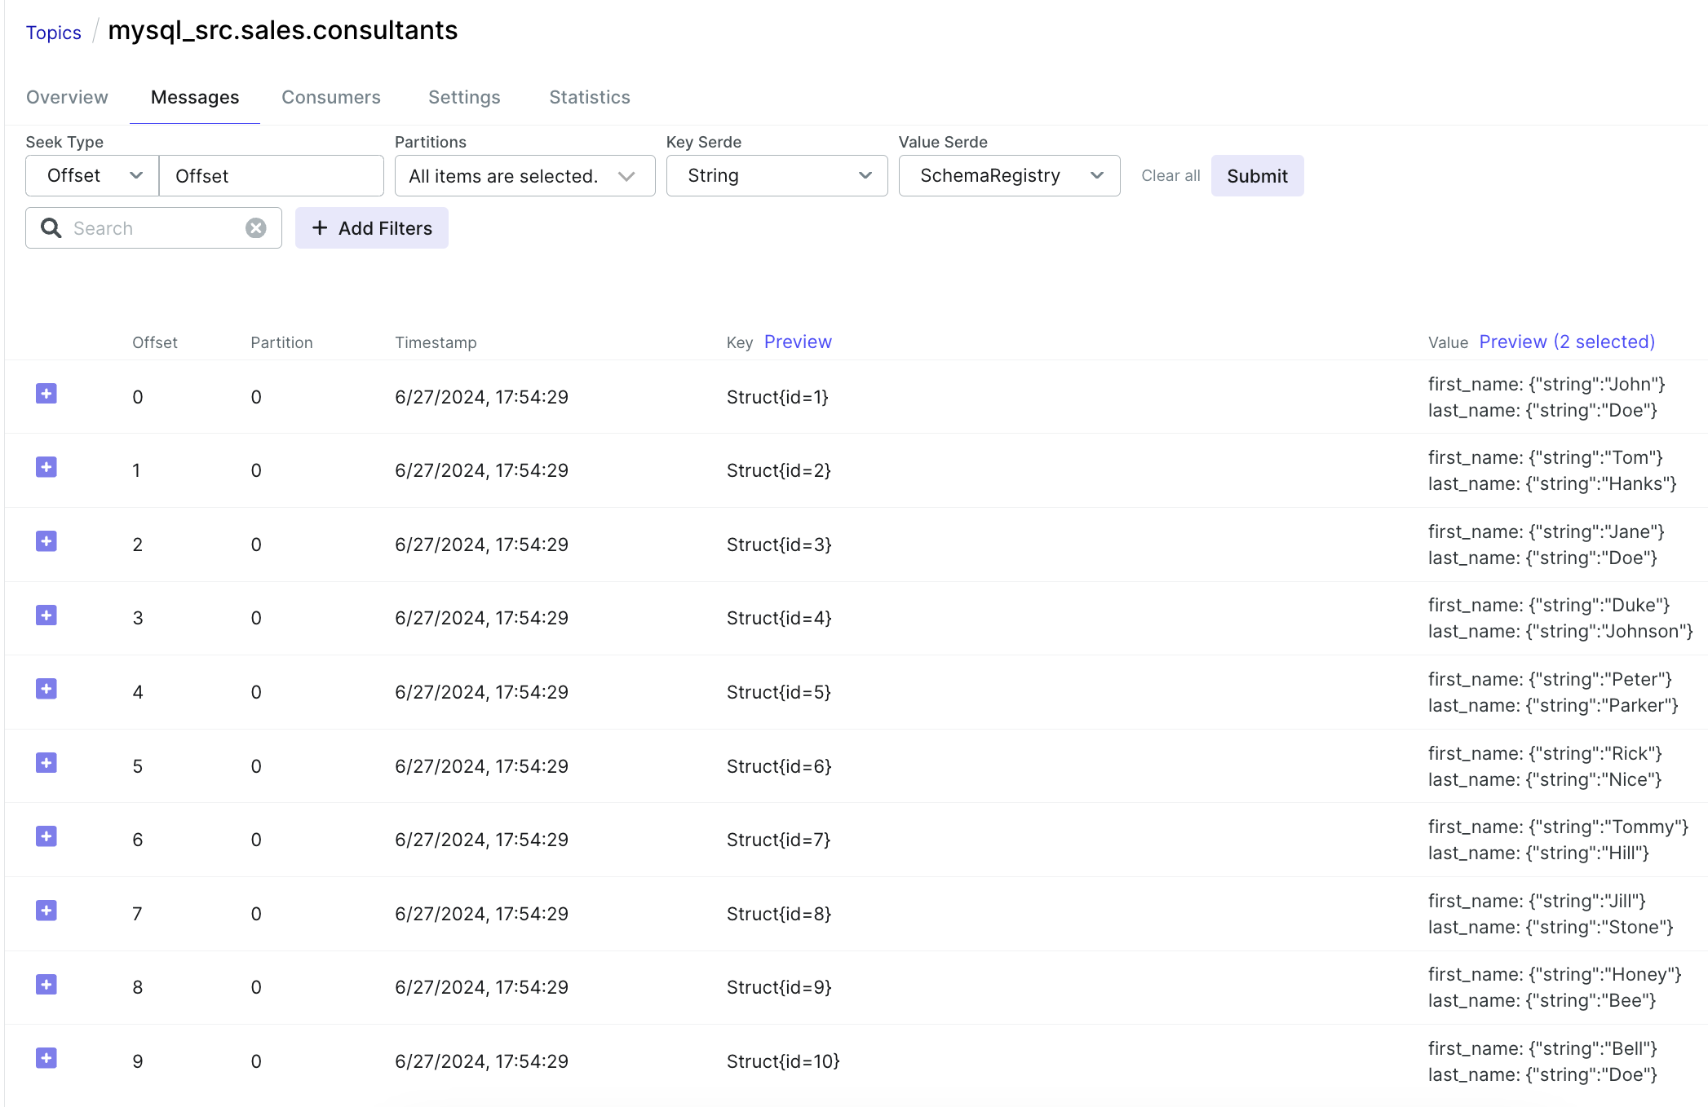Switch to the Statistics tab
Image resolution: width=1708 pixels, height=1107 pixels.
point(589,97)
